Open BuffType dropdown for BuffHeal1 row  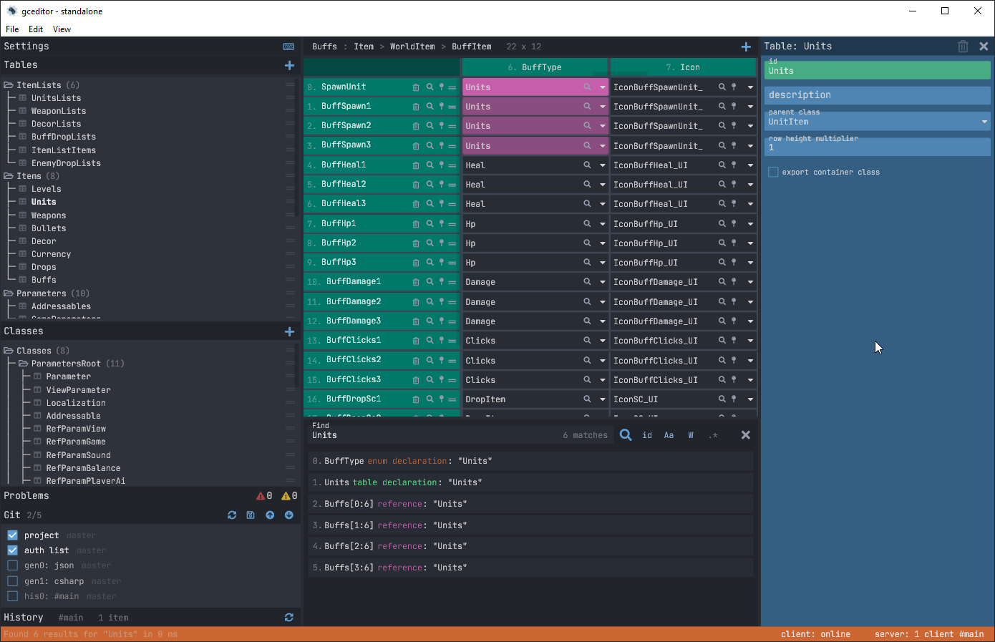603,165
